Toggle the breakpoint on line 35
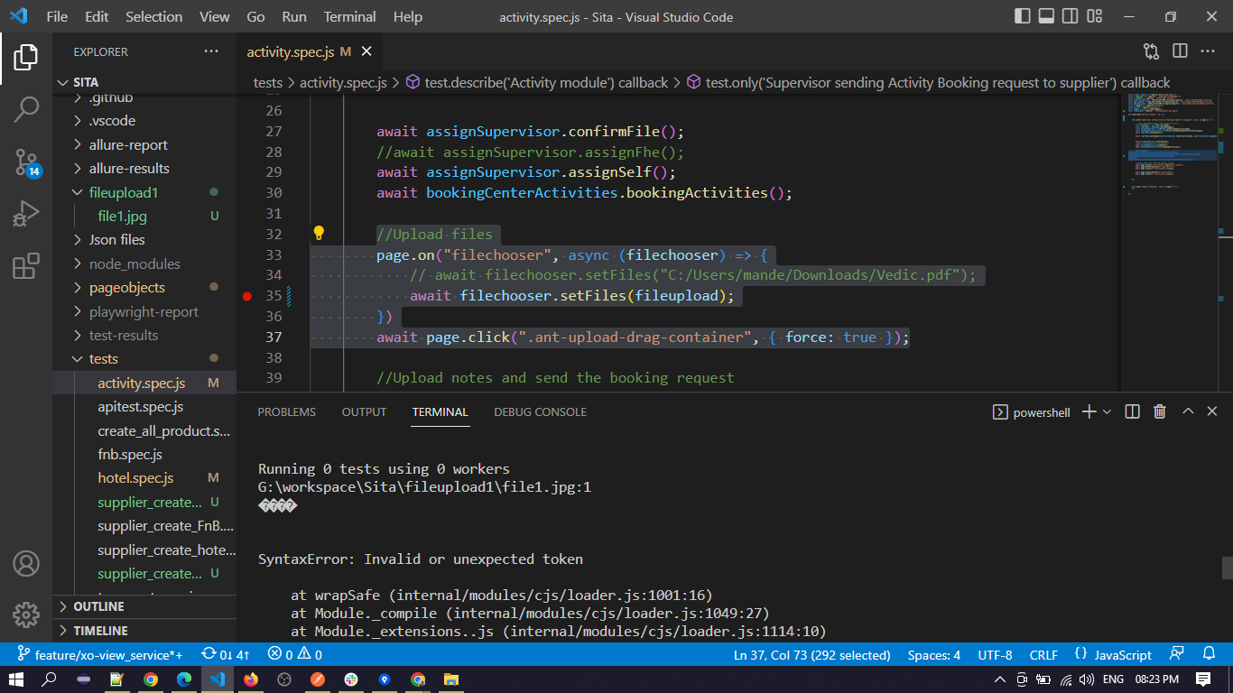This screenshot has height=693, width=1233. (x=247, y=295)
